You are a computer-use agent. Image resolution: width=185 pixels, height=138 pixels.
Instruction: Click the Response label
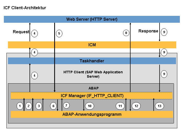click(x=148, y=31)
